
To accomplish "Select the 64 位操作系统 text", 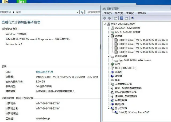I will tap(44, 87).
